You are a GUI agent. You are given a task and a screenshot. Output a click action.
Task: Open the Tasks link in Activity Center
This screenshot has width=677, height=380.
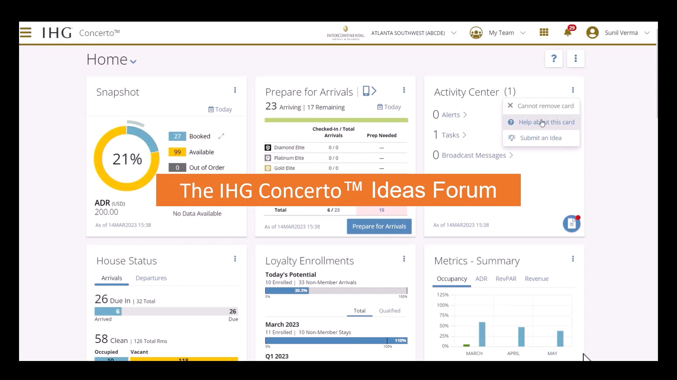[450, 135]
